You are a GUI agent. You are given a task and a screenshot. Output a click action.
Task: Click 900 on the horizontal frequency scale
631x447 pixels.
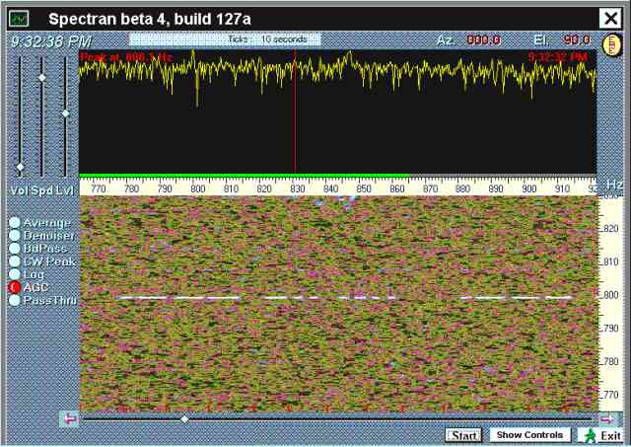point(528,188)
